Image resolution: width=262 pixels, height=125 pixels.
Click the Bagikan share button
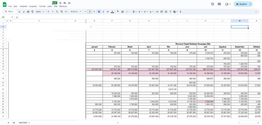(241, 4)
